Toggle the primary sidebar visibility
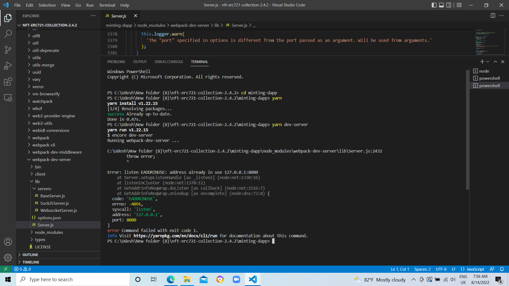This screenshot has width=509, height=286. [x=434, y=5]
